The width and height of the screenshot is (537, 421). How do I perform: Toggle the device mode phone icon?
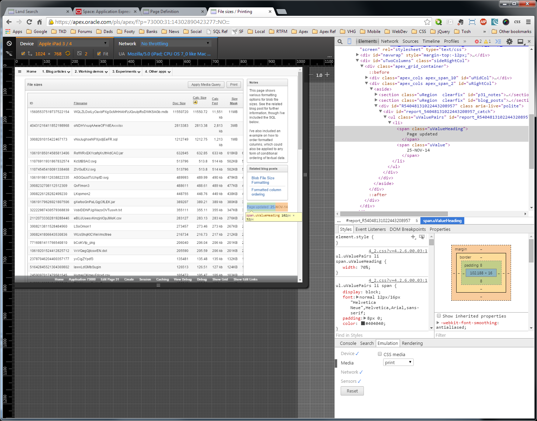tap(349, 41)
